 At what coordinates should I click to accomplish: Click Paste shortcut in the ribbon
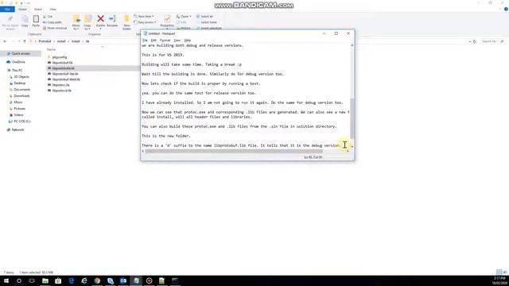pos(55,29)
